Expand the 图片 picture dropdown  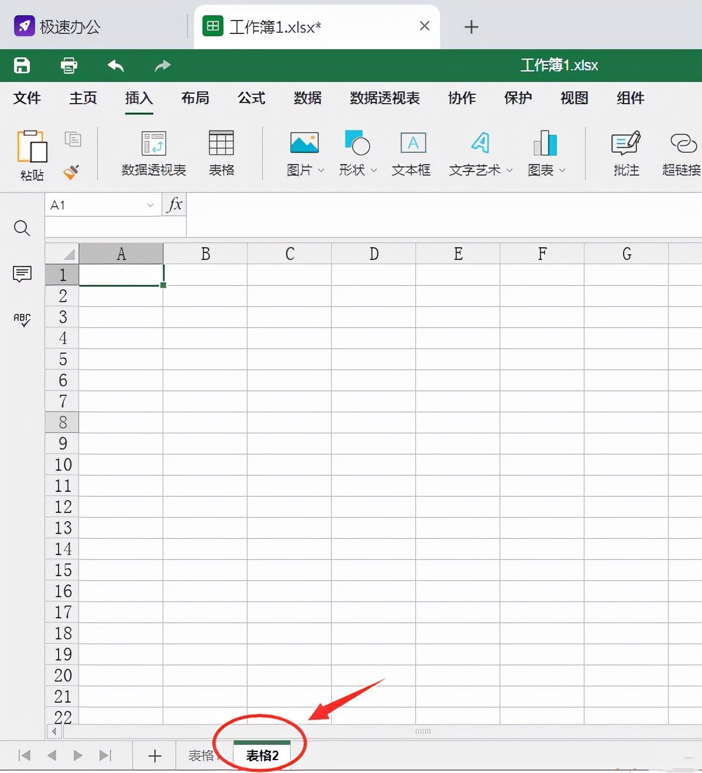pyautogui.click(x=321, y=170)
